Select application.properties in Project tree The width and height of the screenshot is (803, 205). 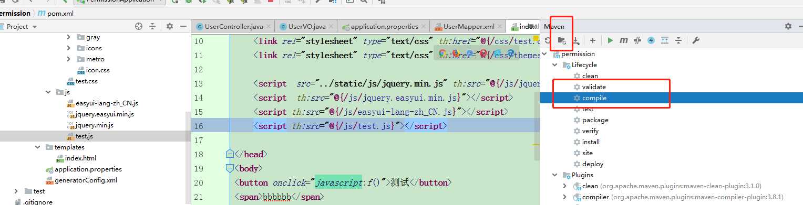84,169
